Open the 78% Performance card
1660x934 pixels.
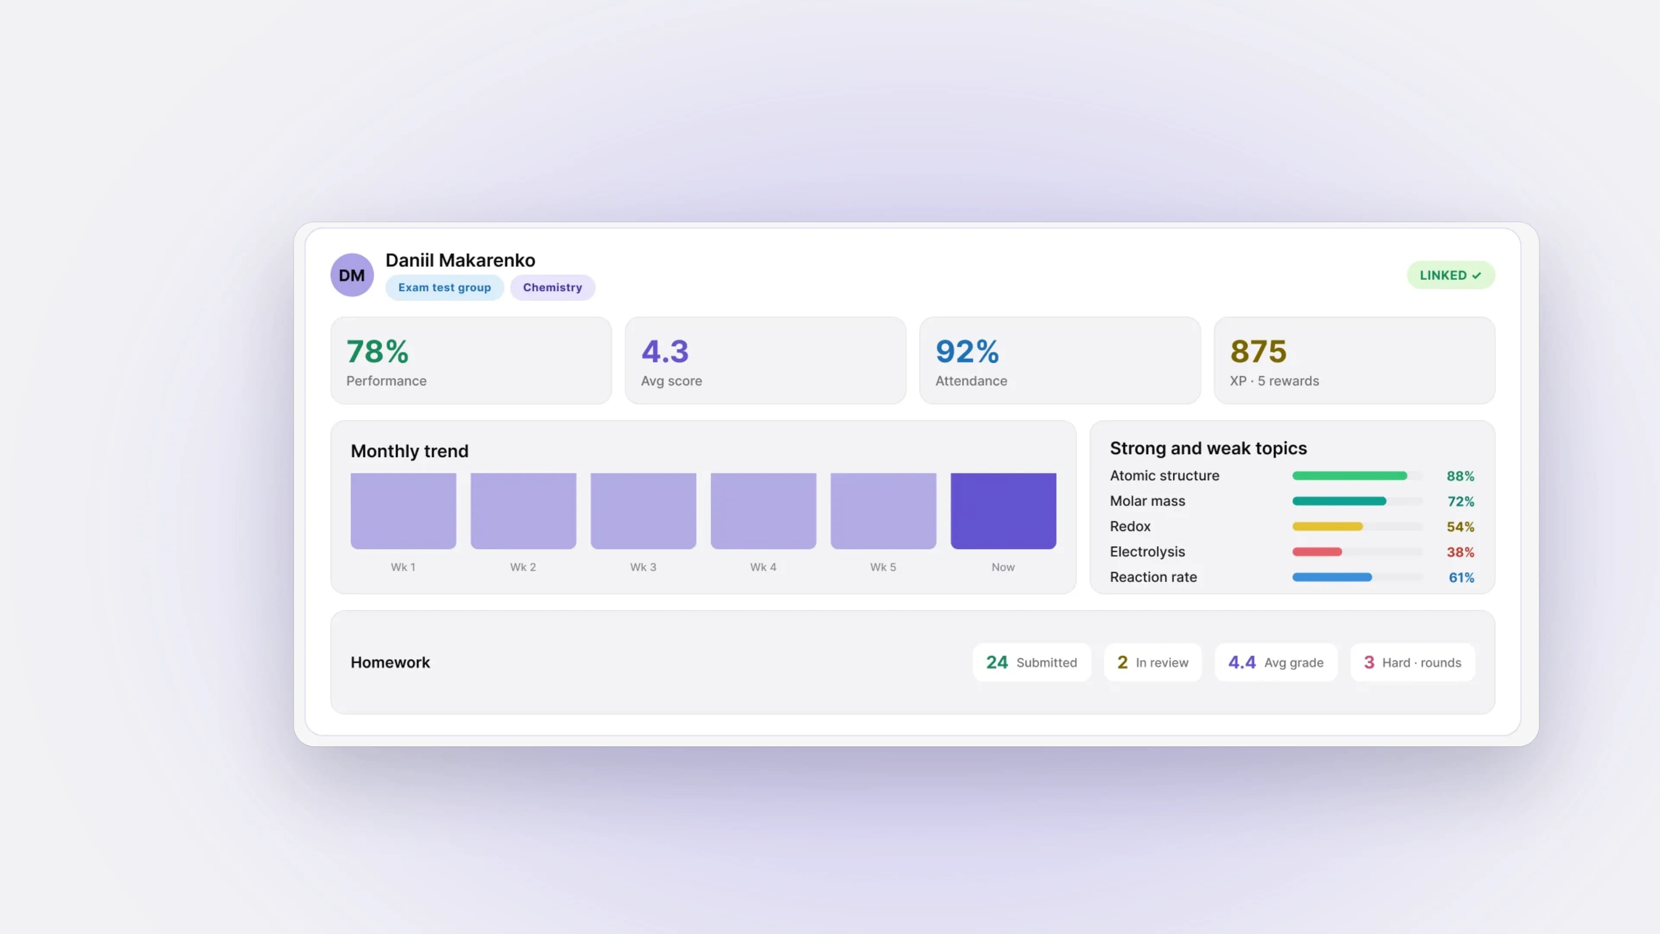(471, 360)
